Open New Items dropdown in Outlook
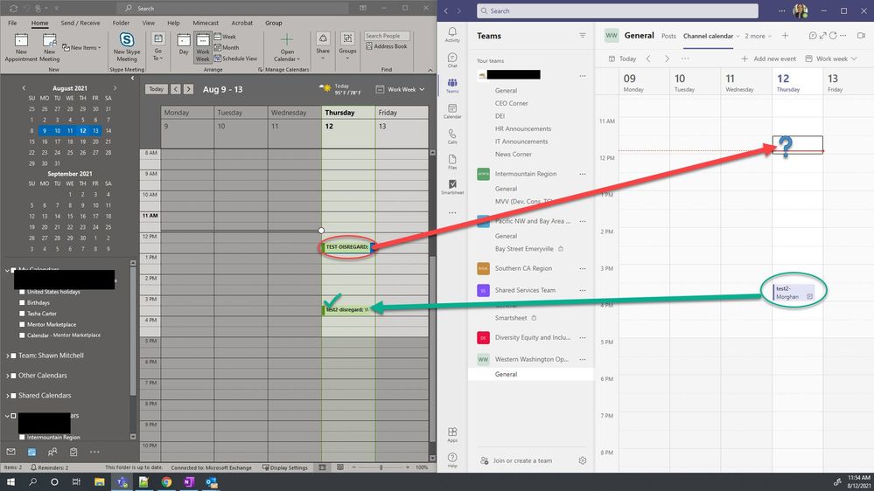 [82, 47]
